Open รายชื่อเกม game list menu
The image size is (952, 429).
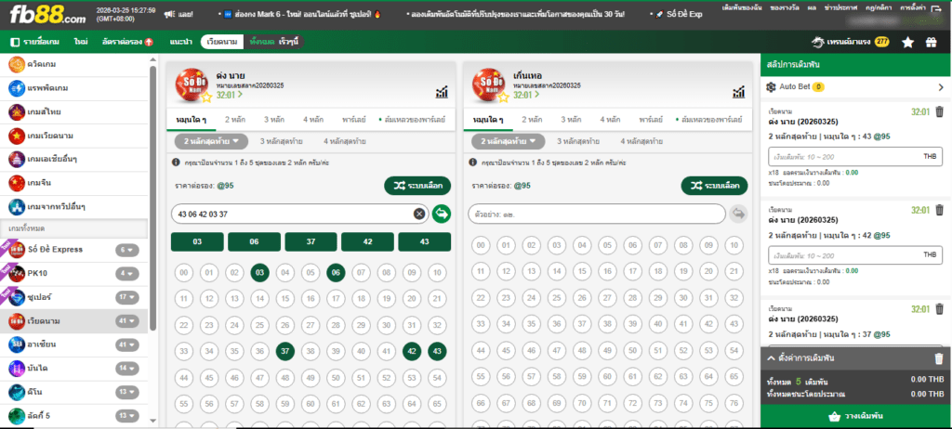click(x=36, y=42)
